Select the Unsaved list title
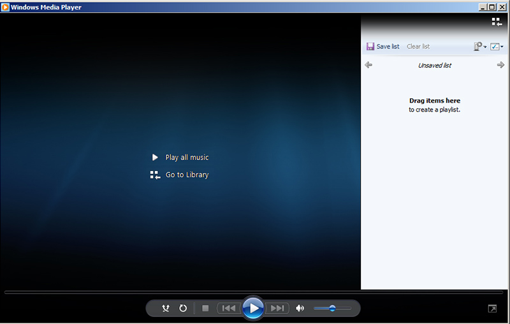The width and height of the screenshot is (510, 324). point(435,66)
